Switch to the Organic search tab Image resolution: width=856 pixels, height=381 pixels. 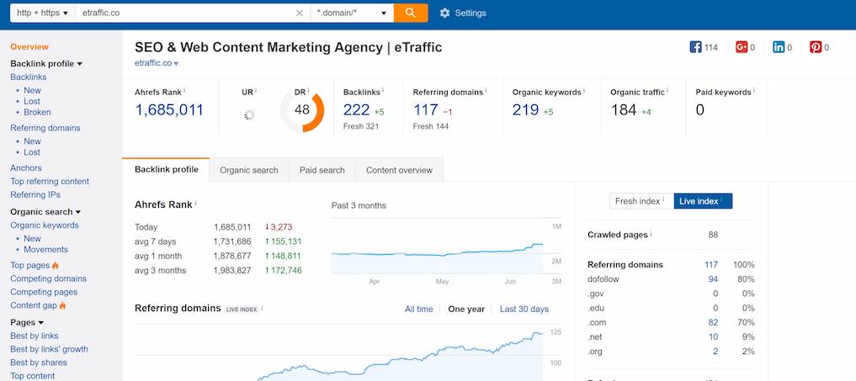point(249,170)
